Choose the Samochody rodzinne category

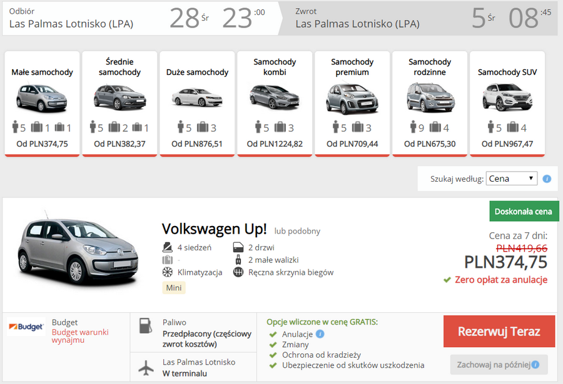click(430, 104)
